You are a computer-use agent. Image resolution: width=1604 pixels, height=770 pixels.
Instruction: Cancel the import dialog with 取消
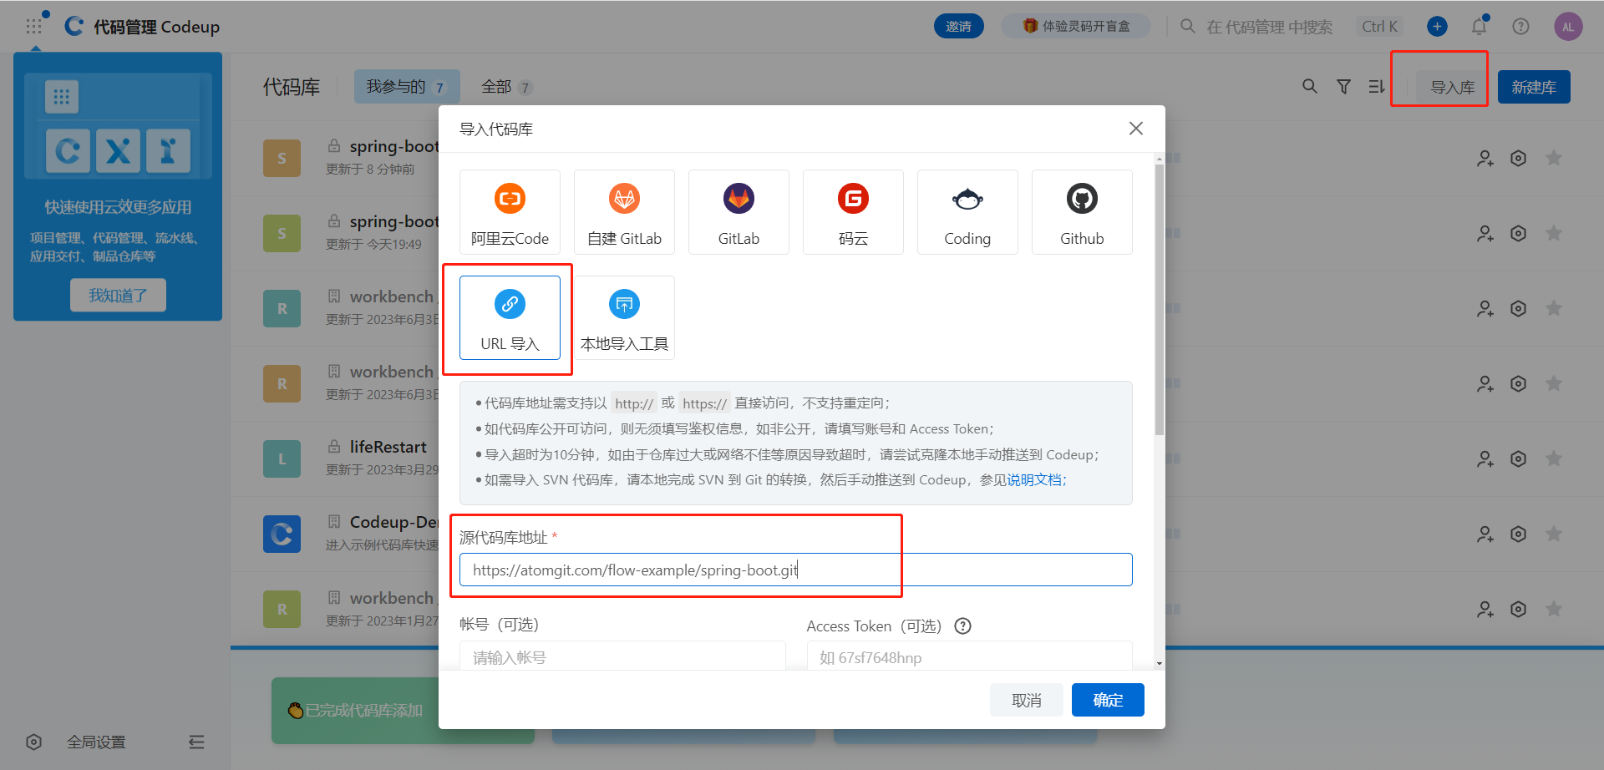pos(1027,700)
